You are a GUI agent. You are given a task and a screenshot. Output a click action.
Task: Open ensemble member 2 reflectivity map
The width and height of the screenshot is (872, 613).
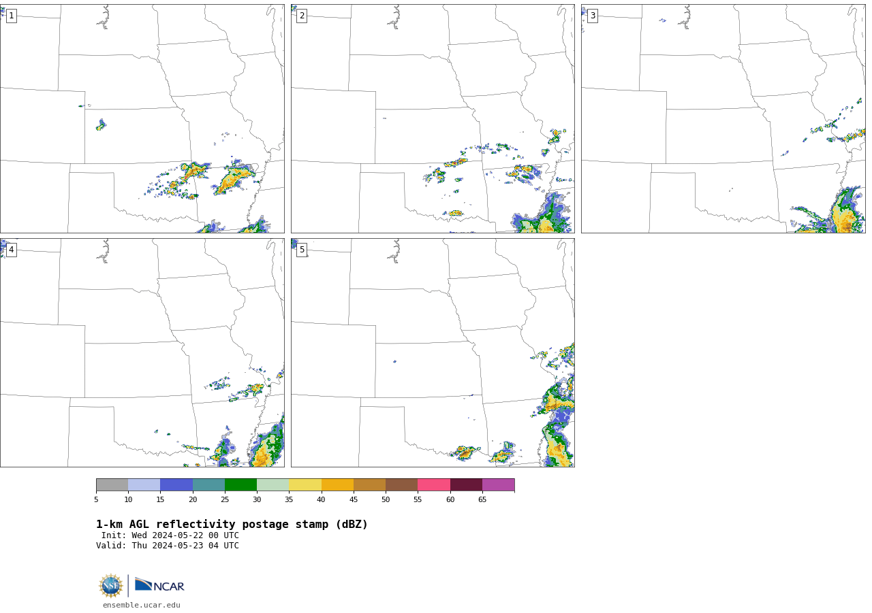[433, 118]
